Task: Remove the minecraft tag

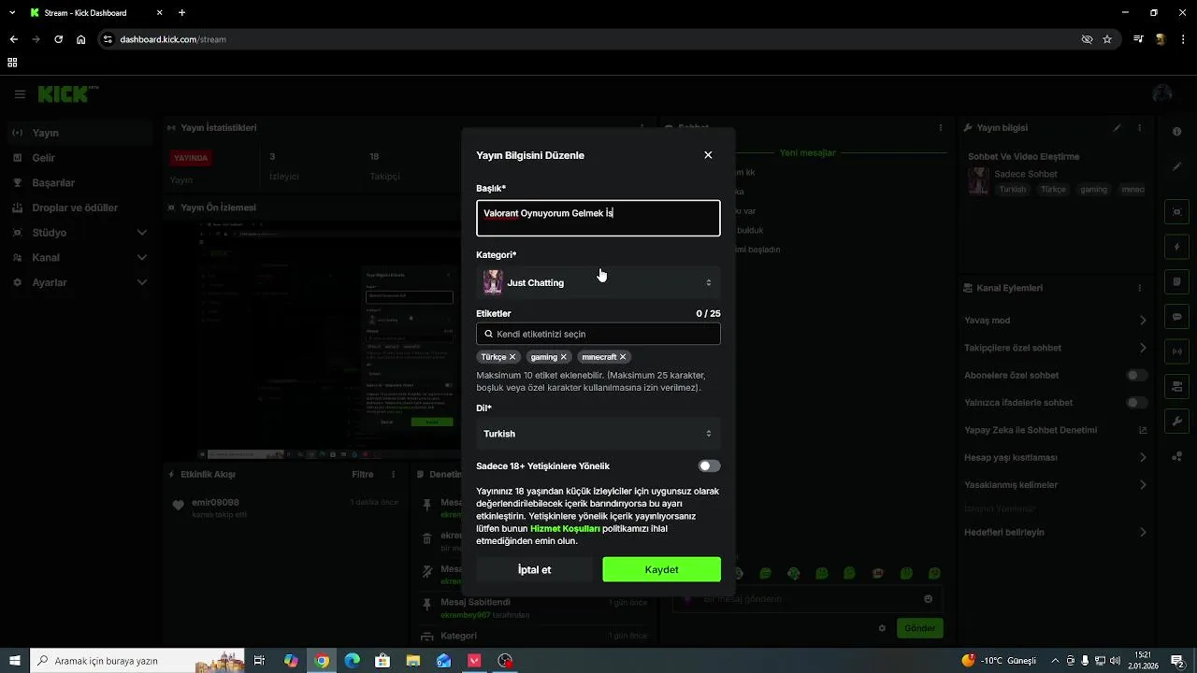Action: [x=623, y=357]
